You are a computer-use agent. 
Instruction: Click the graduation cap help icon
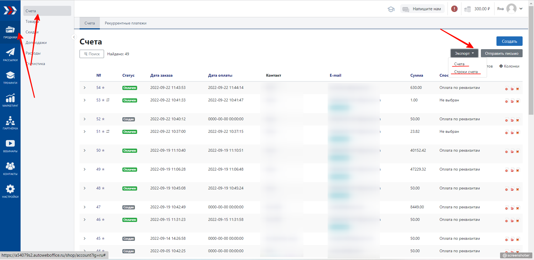[391, 9]
